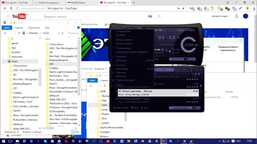Click the YouTube logo
Image resolution: width=257 pixels, height=144 pixels.
click(19, 16)
